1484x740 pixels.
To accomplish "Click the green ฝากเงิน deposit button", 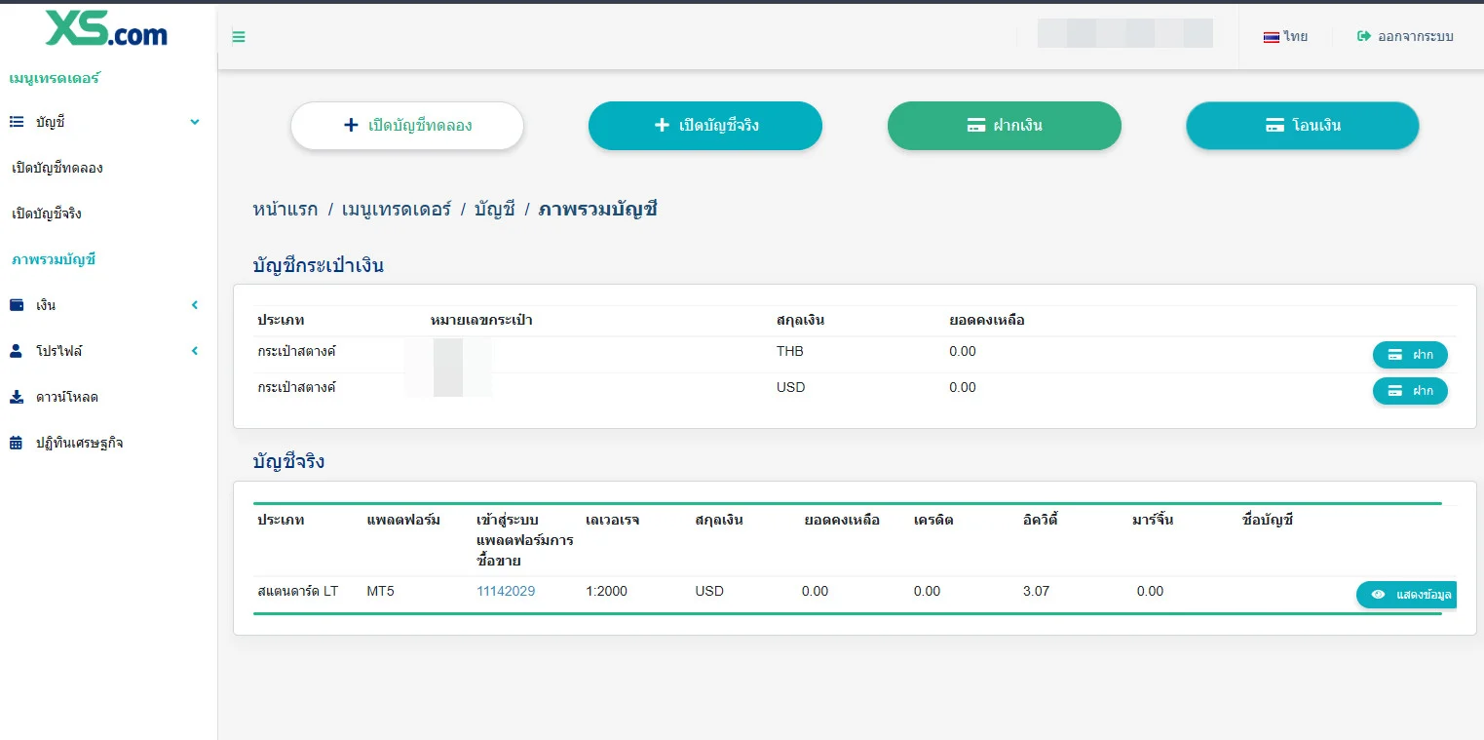I will 1005,126.
